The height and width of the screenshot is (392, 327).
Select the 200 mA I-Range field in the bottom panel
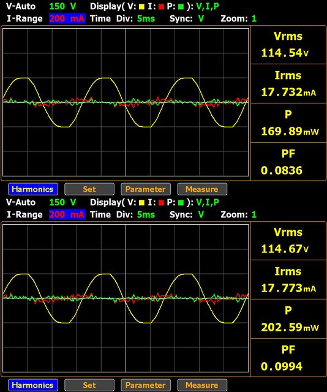pos(67,215)
